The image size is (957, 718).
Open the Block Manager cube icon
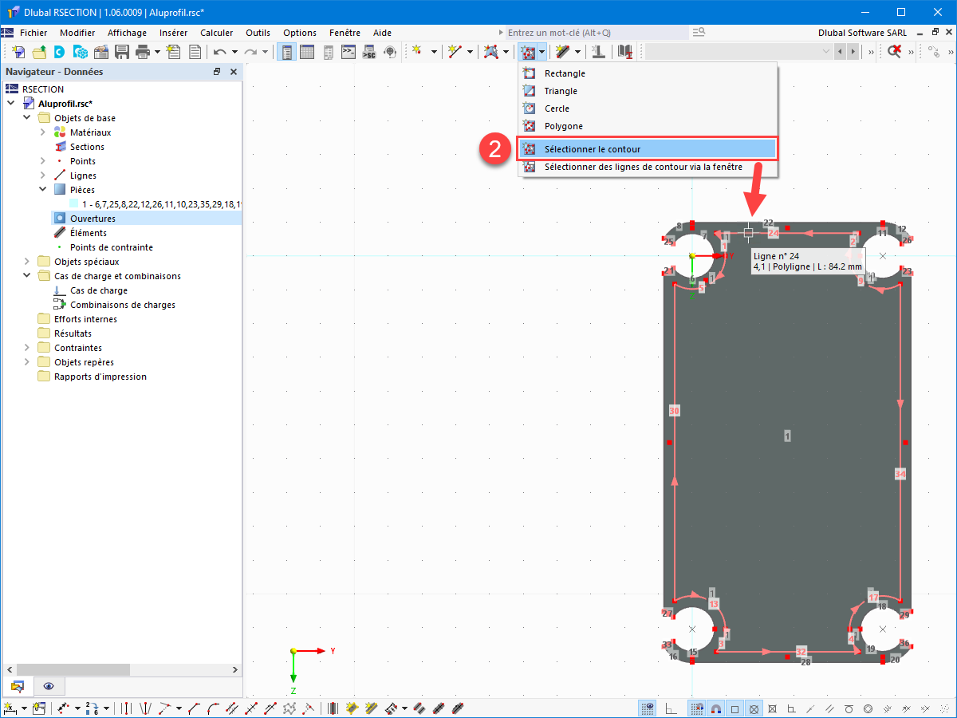coord(81,52)
